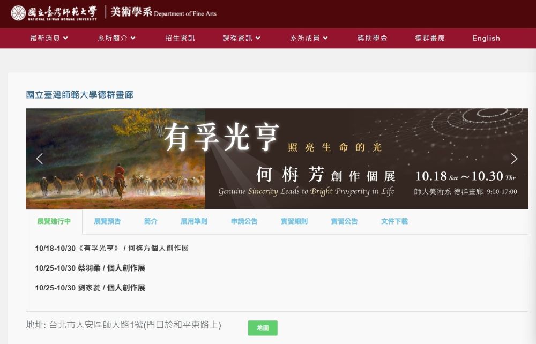This screenshot has width=536, height=344.
Task: Switch to the 申請公告 tab
Action: pos(244,221)
